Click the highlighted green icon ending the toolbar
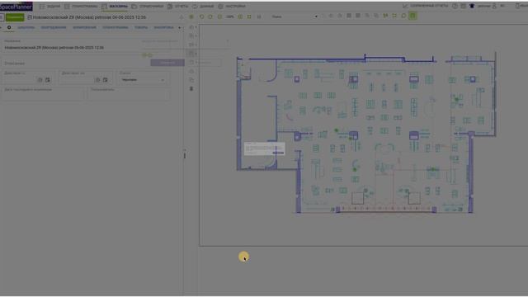 click(412, 16)
